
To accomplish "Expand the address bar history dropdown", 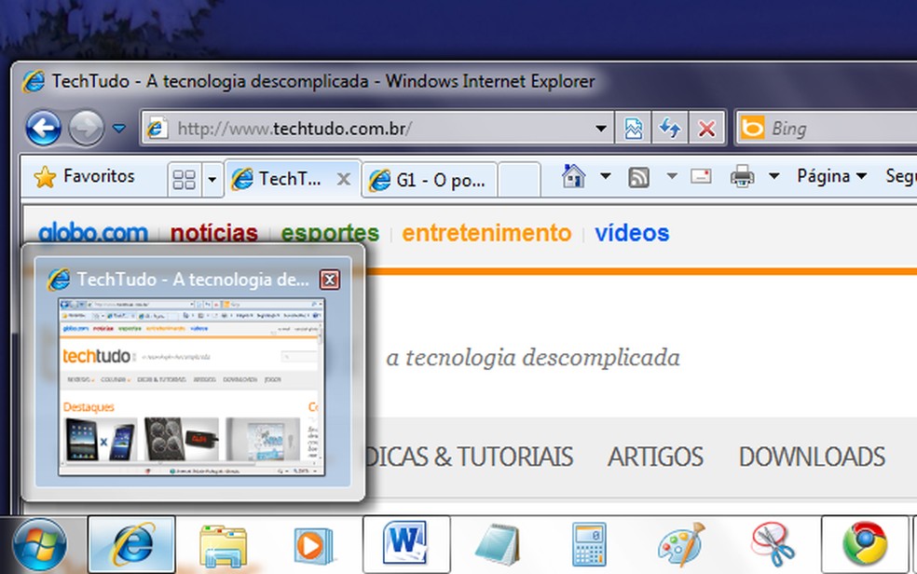I will 600,128.
